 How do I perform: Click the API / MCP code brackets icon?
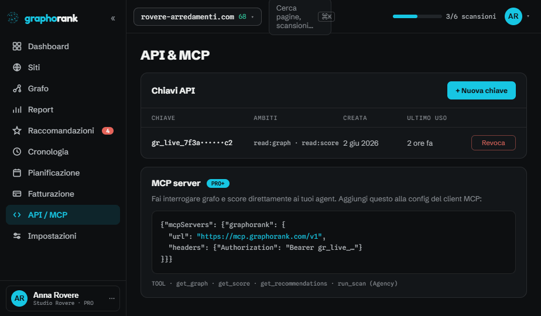pyautogui.click(x=17, y=215)
